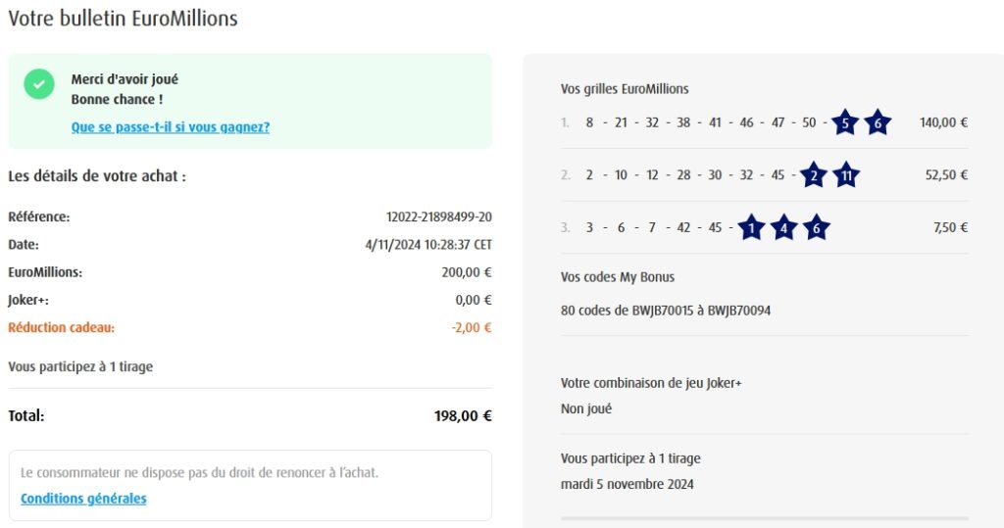Open the Conditions générales link

[x=83, y=499]
